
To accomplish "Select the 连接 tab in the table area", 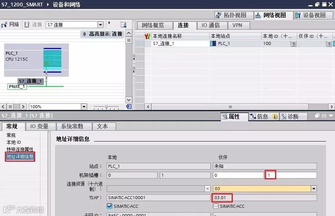I will pos(185,25).
